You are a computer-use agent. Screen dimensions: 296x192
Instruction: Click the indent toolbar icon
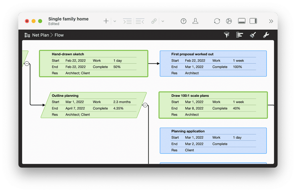[127, 21]
